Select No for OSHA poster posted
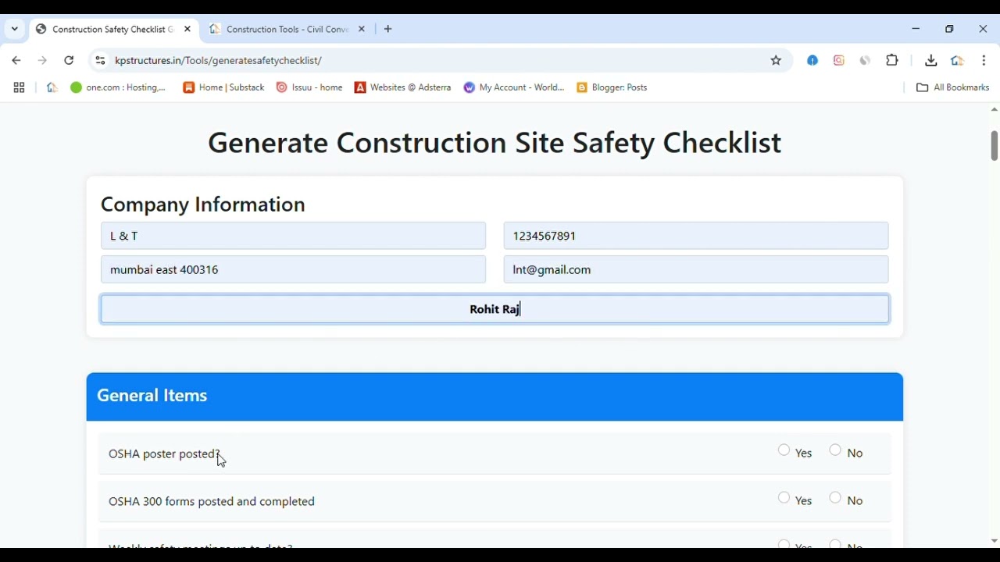This screenshot has height=562, width=1000. coord(836,451)
